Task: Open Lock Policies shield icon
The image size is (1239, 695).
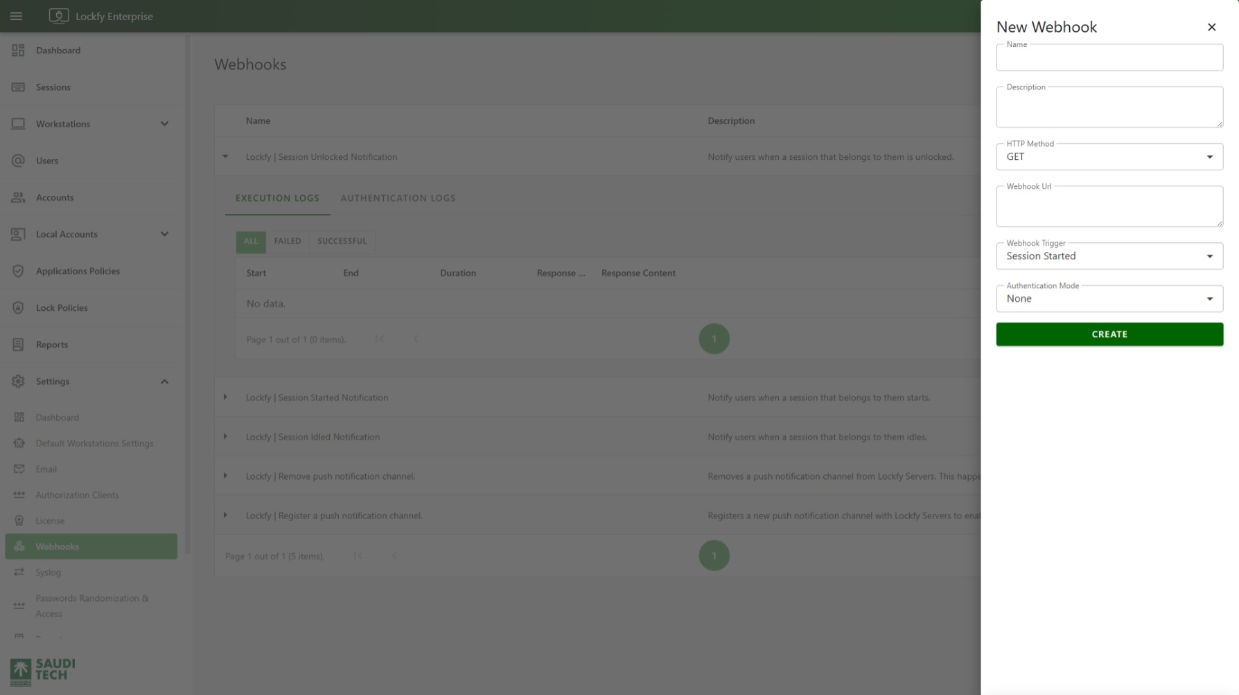Action: tap(18, 307)
